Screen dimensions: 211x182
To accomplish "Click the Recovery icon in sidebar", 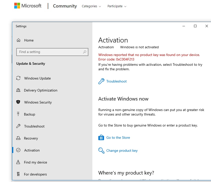I will 18,138.
